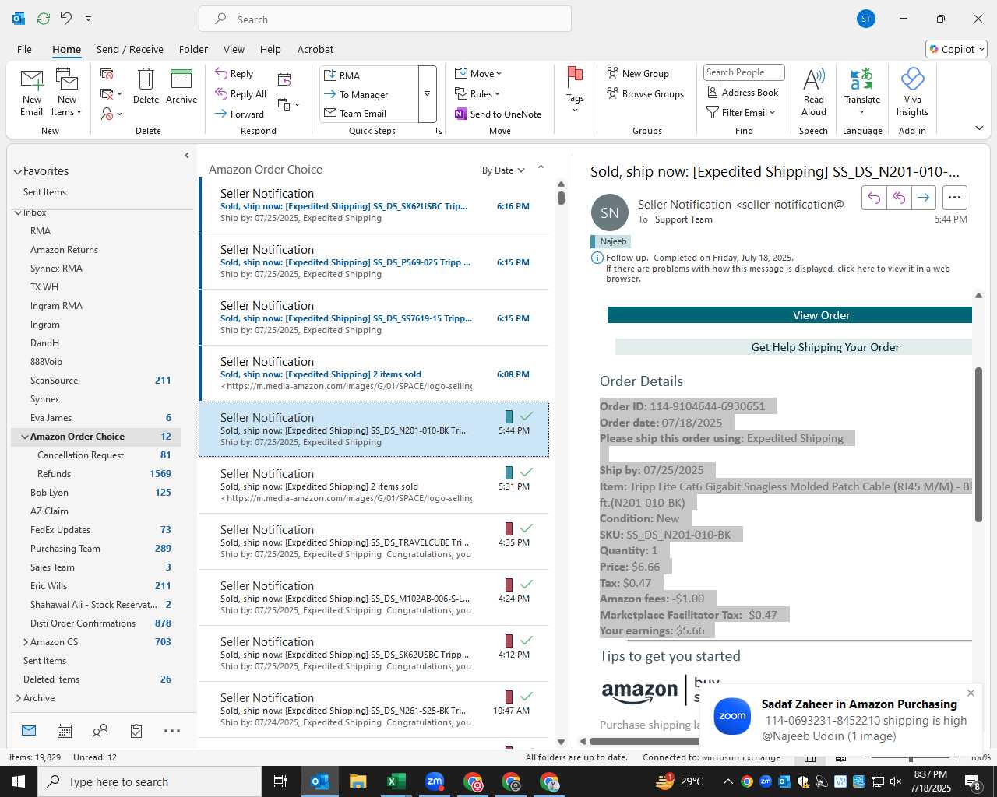
Task: Open the Help tab
Action: [270, 49]
